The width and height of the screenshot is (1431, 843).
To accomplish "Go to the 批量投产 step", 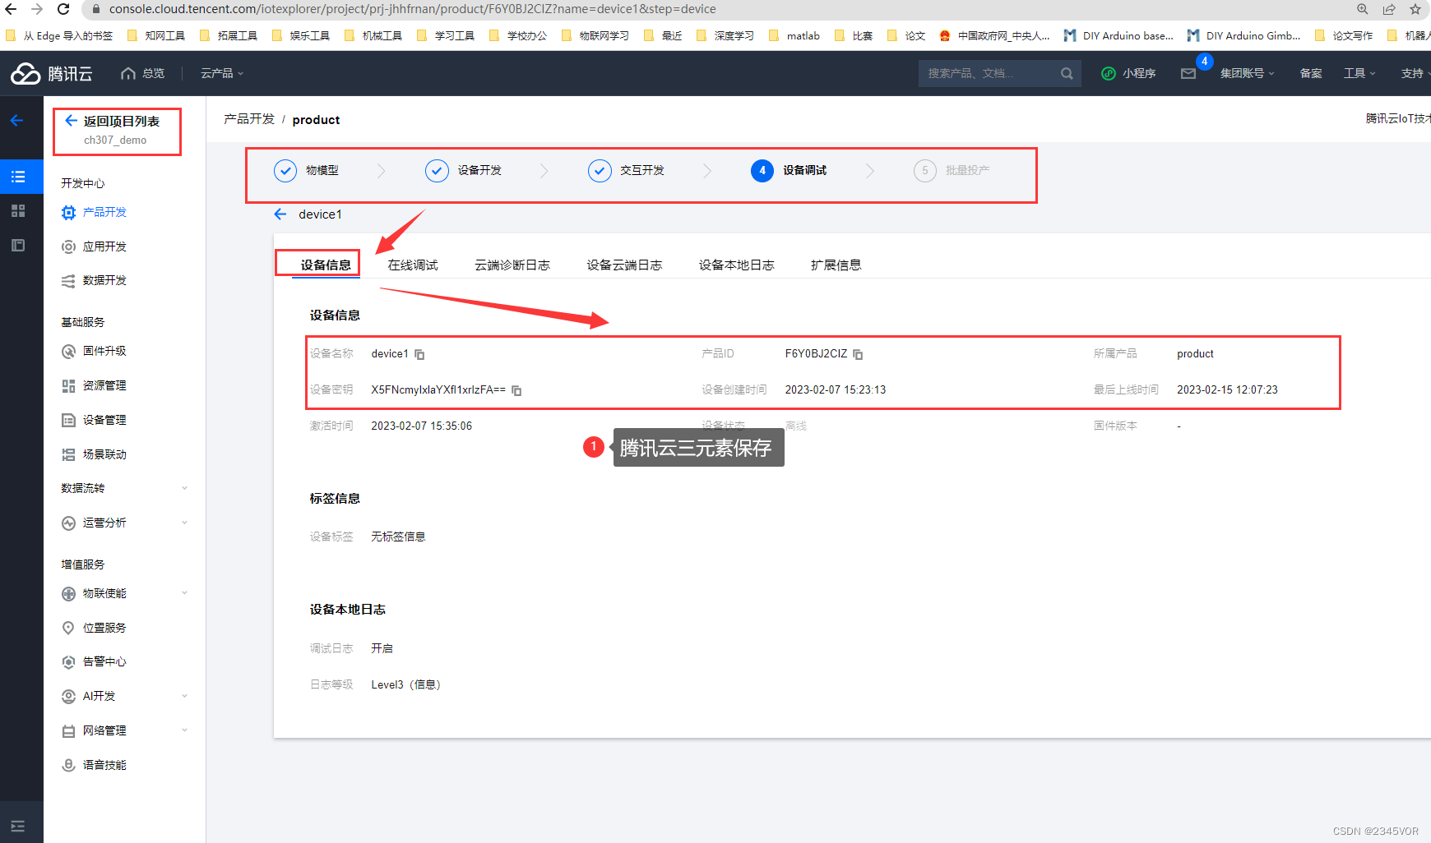I will (952, 170).
